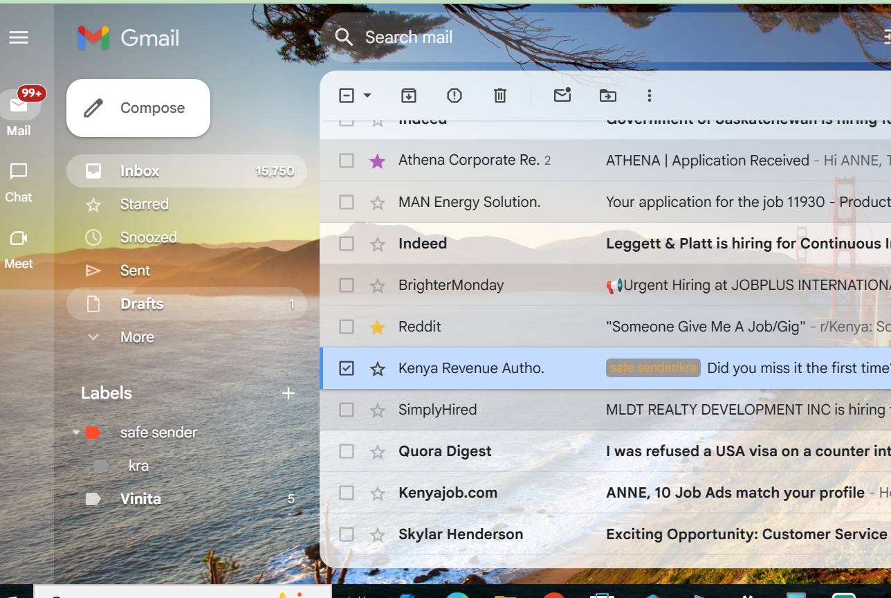This screenshot has width=891, height=598.
Task: Switch to Mail in the left rail
Action: (x=19, y=112)
